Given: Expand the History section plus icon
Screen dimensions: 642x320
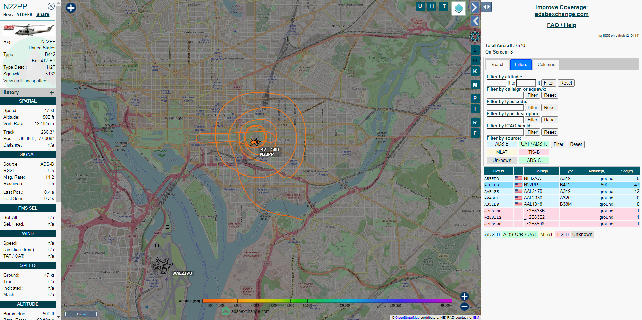Looking at the screenshot, I should tap(52, 93).
